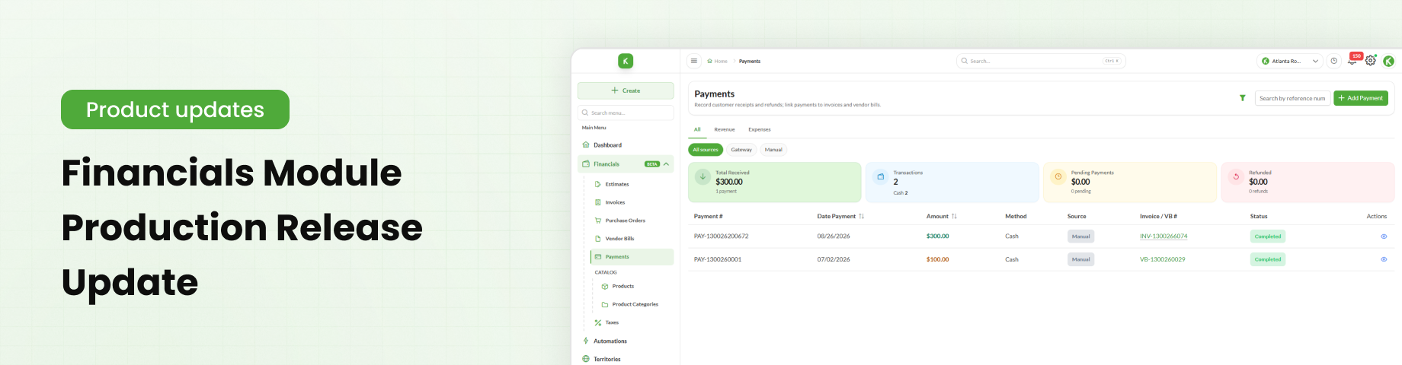Image resolution: width=1402 pixels, height=365 pixels.
Task: Click the green filter funnel icon
Action: click(x=1243, y=98)
